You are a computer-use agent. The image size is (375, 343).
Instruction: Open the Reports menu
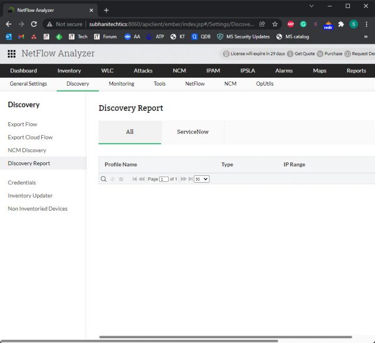[356, 71]
